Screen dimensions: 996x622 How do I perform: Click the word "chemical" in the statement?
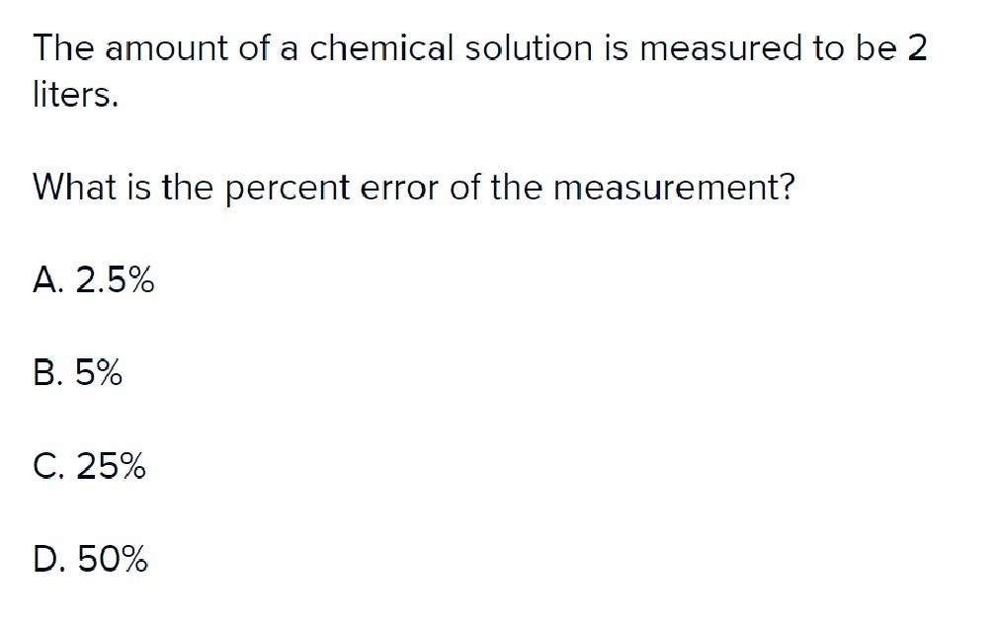click(x=381, y=48)
